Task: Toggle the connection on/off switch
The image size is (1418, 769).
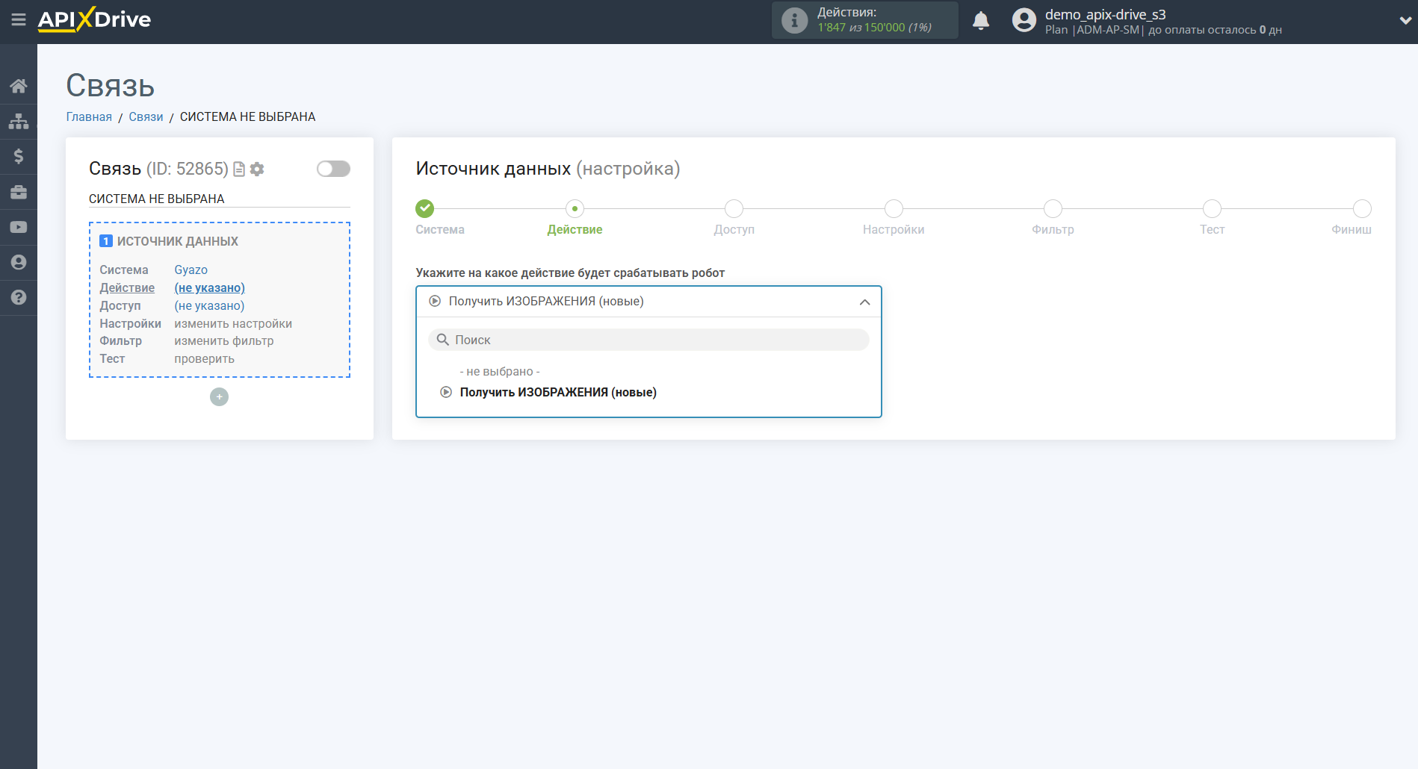Action: pyautogui.click(x=333, y=169)
